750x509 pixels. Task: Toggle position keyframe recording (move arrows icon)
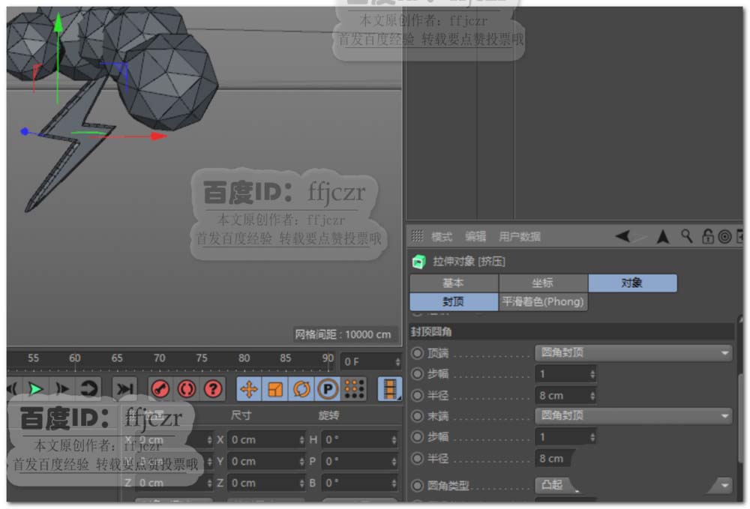click(249, 389)
